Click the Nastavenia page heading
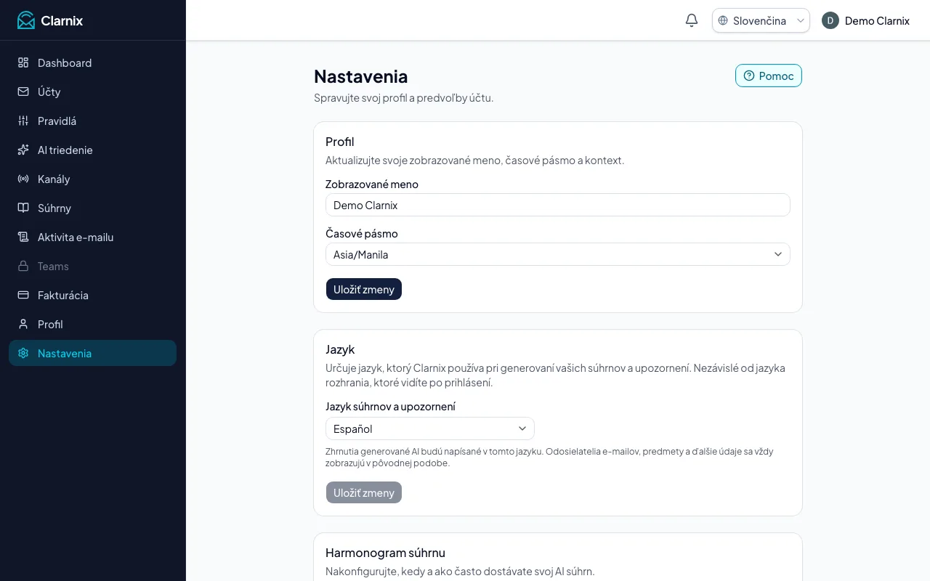Image resolution: width=930 pixels, height=581 pixels. point(360,76)
